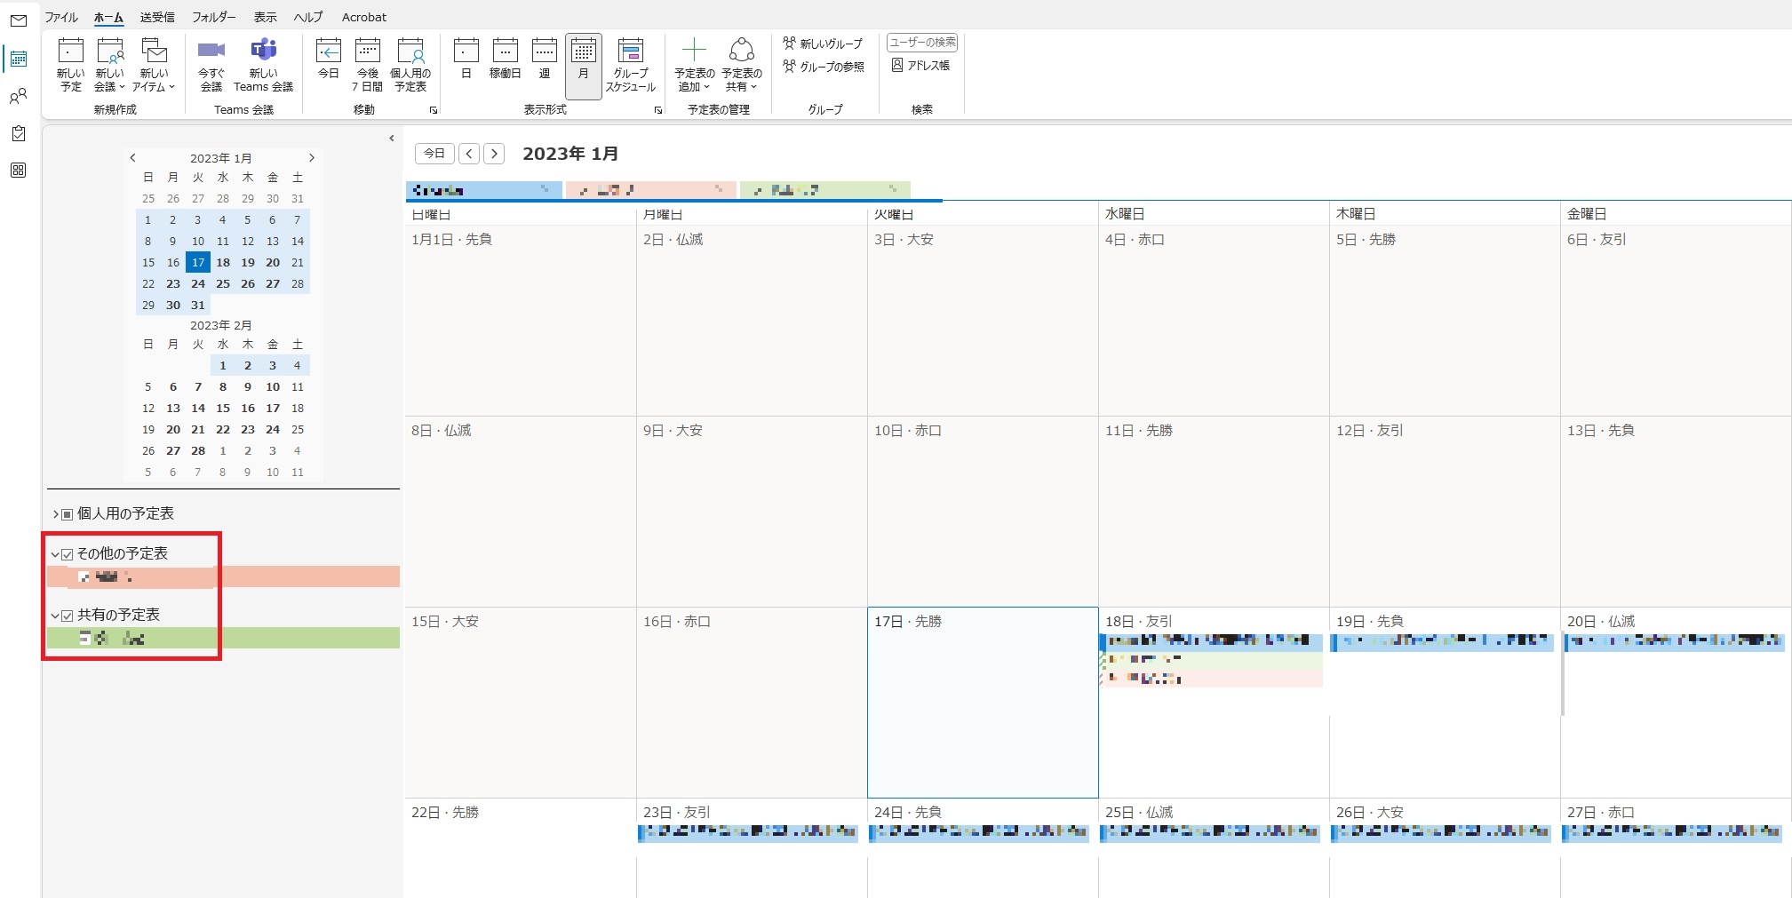1792x898 pixels.
Task: Open the Tasks icon in sidebar
Action: pyautogui.click(x=19, y=133)
